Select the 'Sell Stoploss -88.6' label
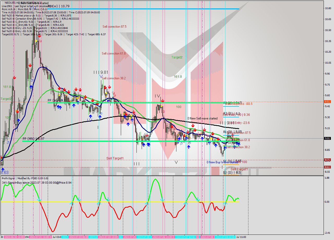This screenshot has width=334, height=240. (x=239, y=104)
